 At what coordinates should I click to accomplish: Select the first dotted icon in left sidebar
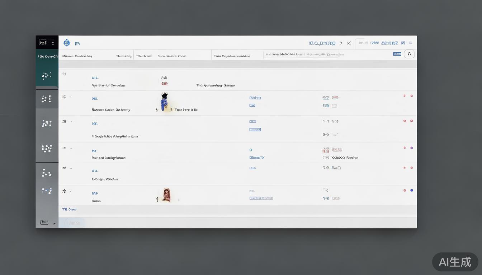point(47,76)
